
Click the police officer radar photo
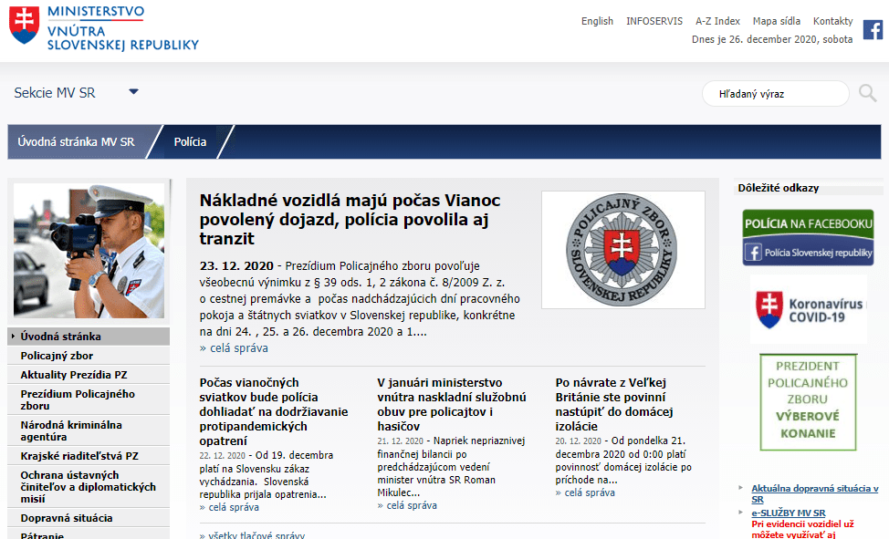(89, 251)
